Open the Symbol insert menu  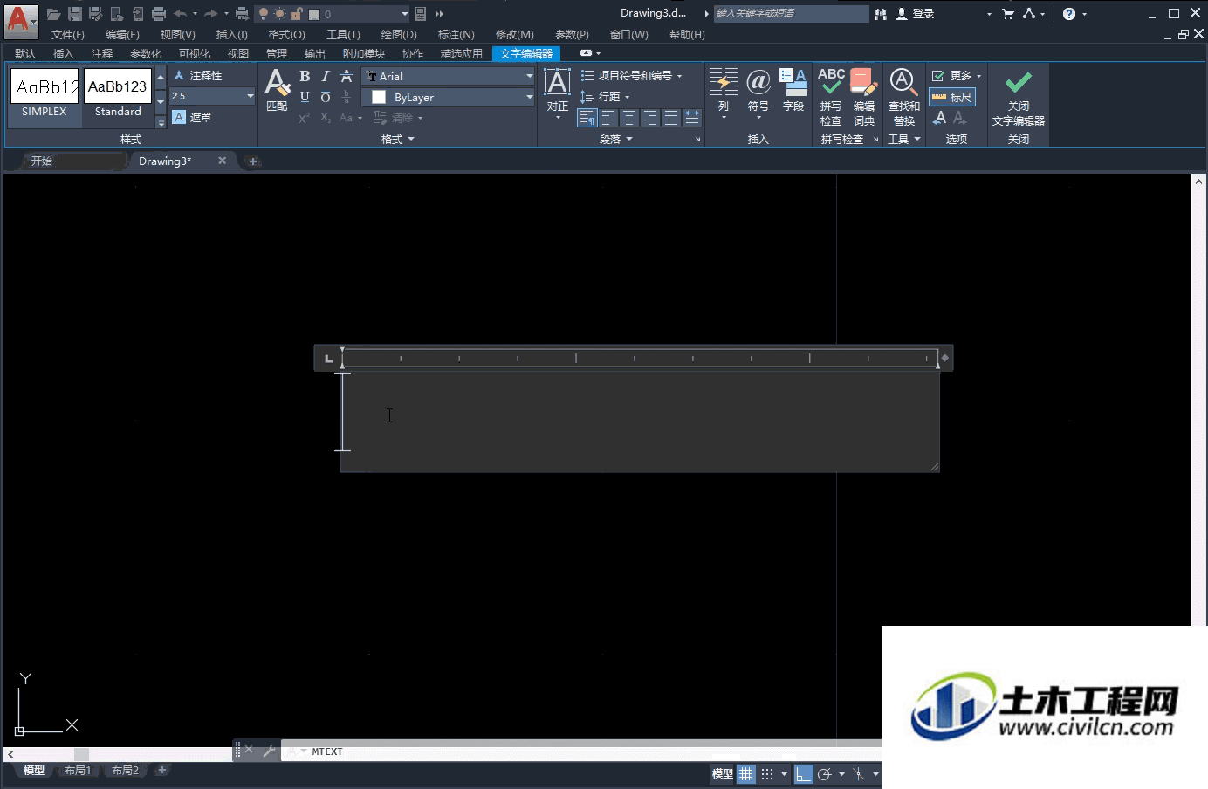point(758,94)
